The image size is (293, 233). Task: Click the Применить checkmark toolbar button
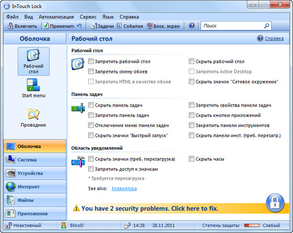(59, 26)
